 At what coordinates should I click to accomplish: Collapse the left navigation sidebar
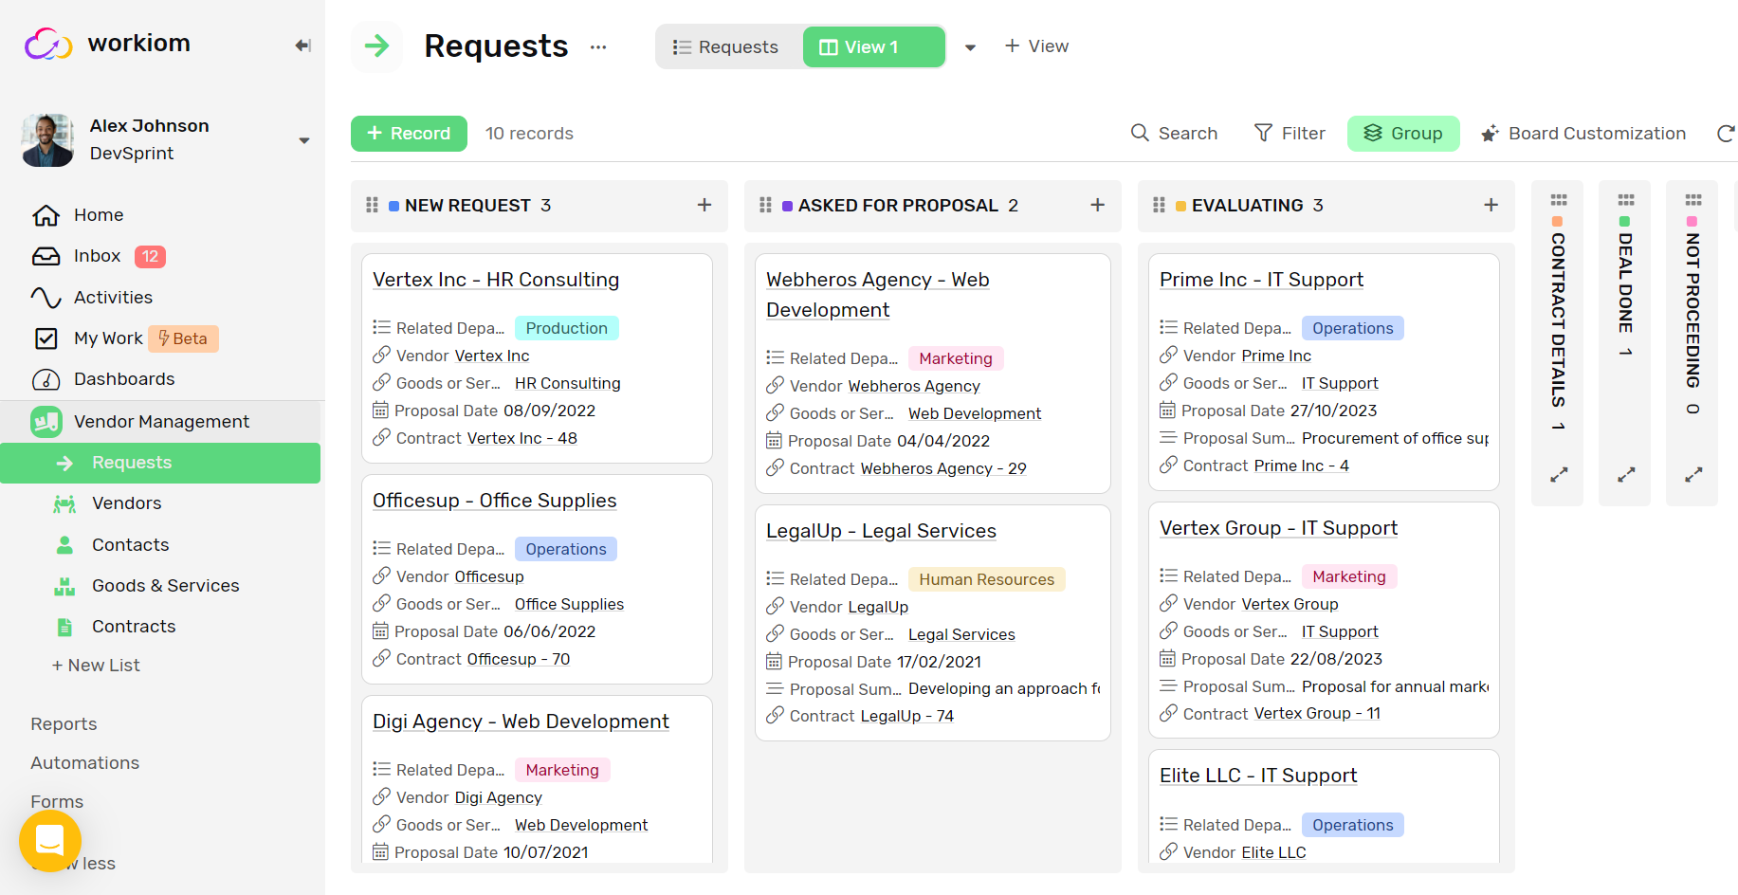tap(302, 45)
